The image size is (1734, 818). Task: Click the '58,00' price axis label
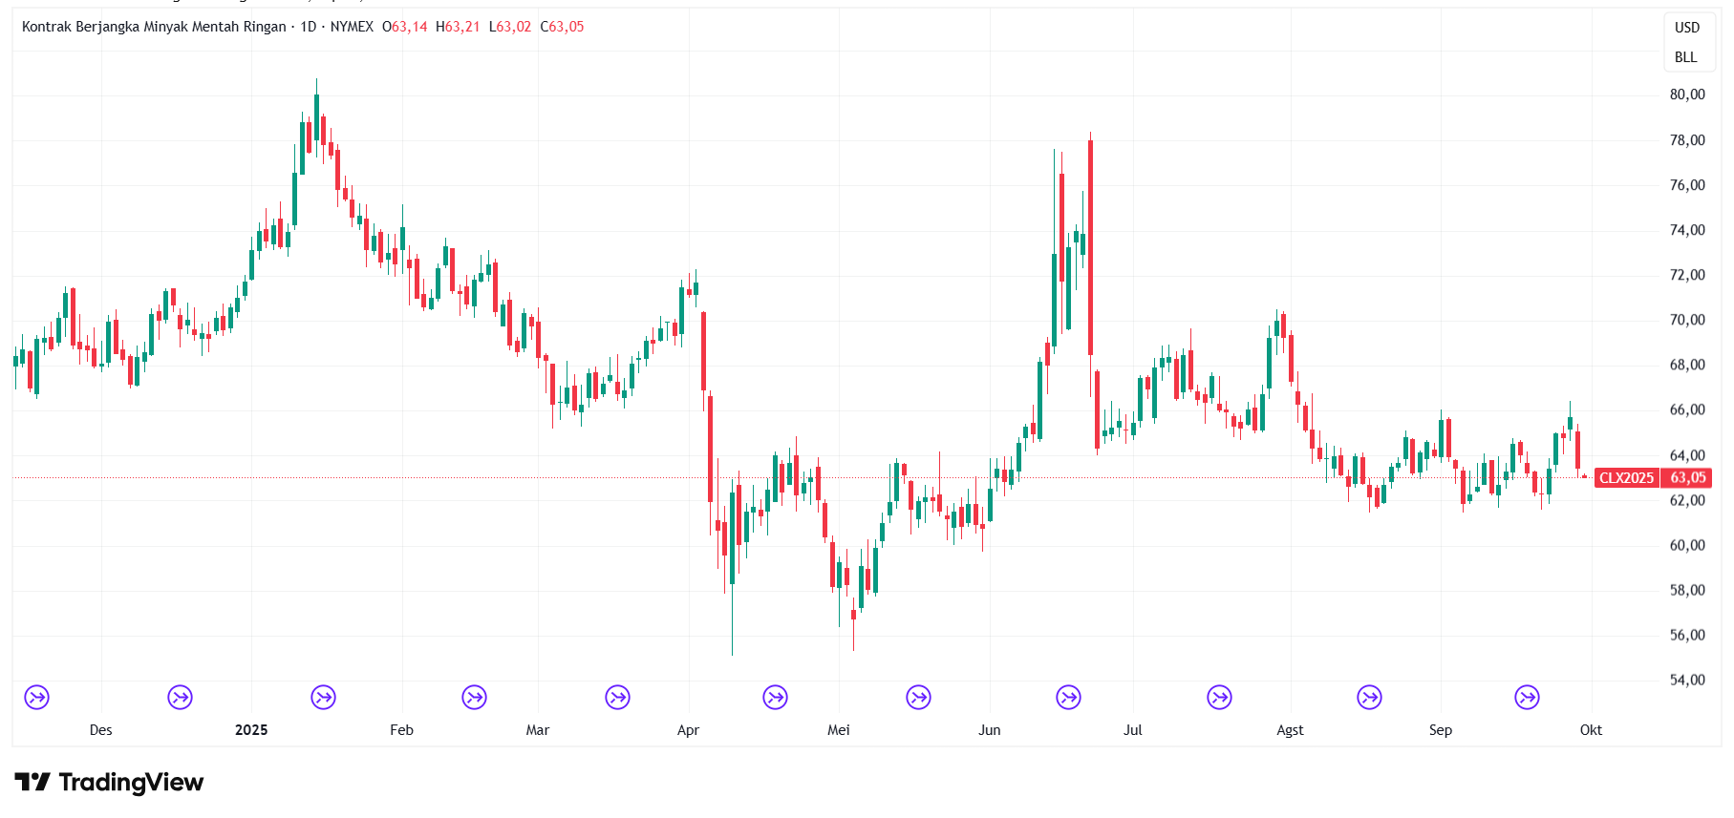1687,590
